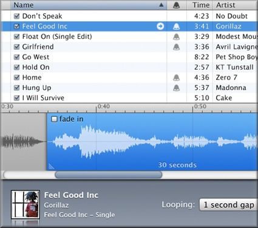Click the KT Tunstall artist cell
The image size is (258, 228).
point(234,67)
